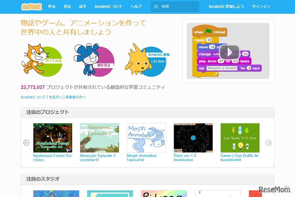
Task: Open the Morph Animation project thumbnail
Action: coord(146,138)
